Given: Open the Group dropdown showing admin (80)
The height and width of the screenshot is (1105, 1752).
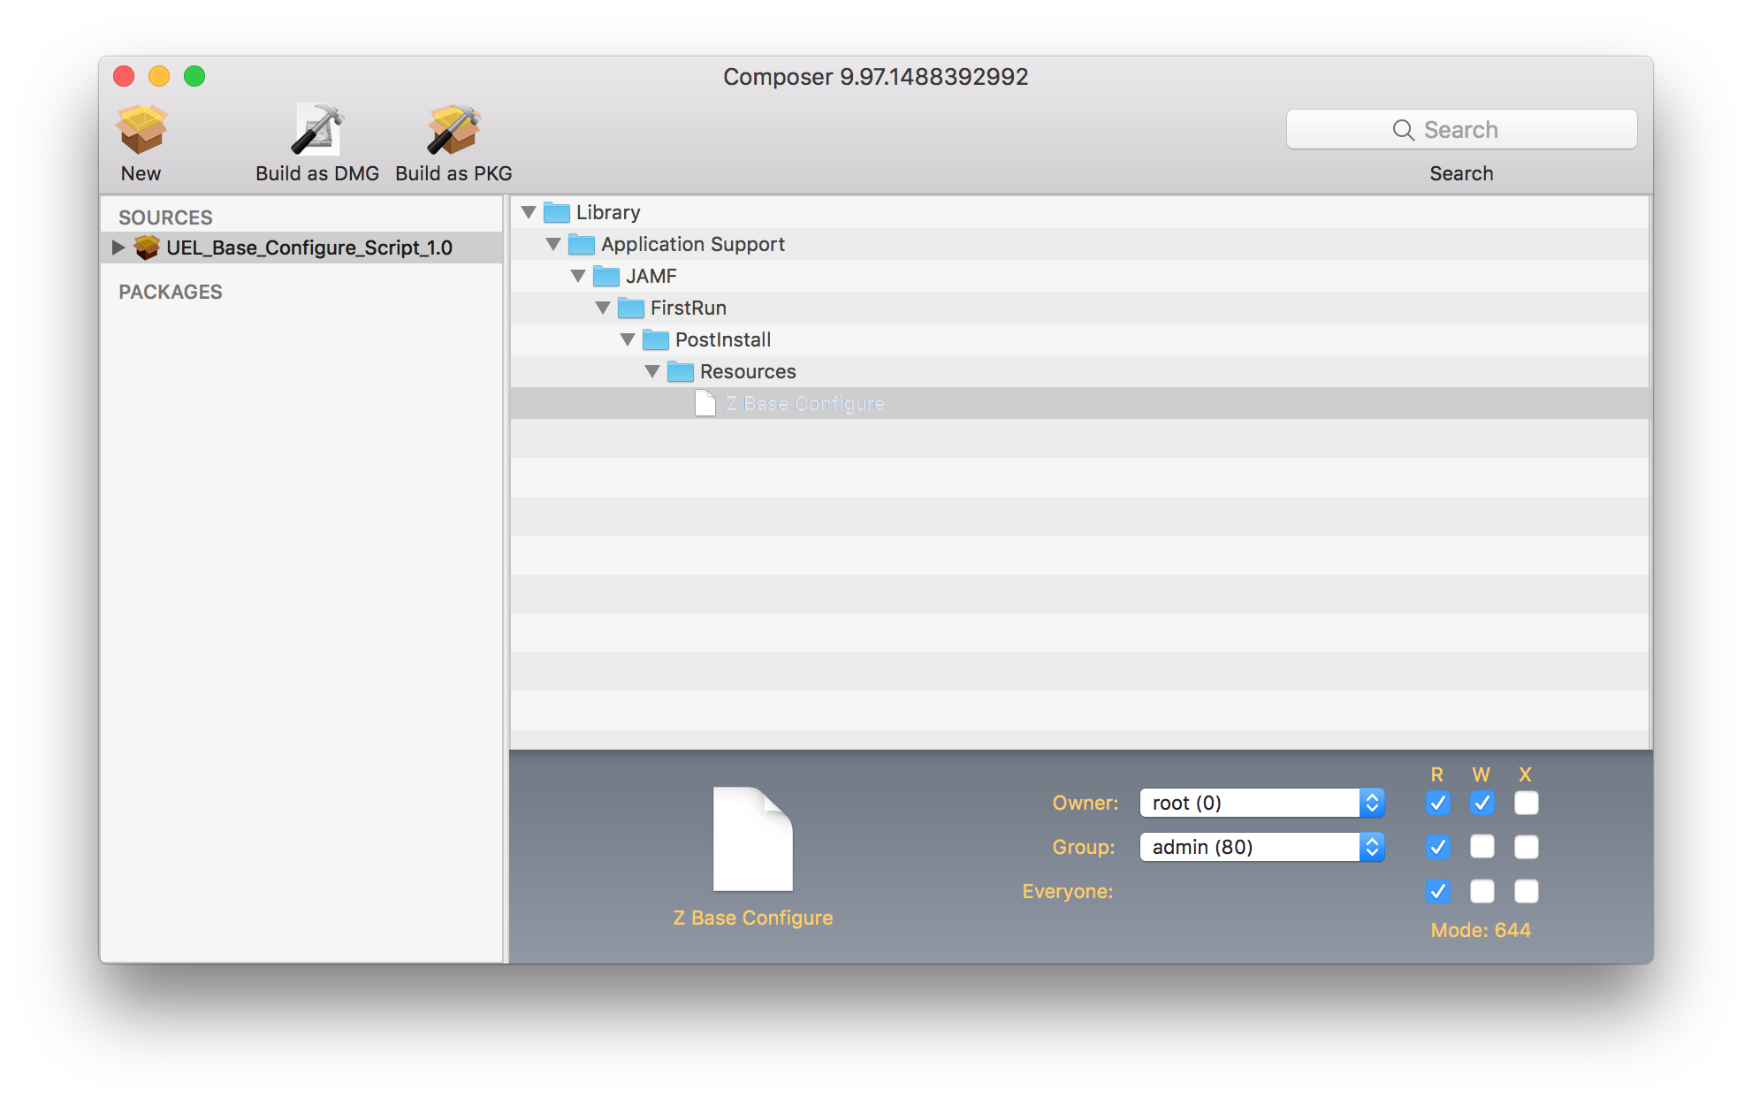Looking at the screenshot, I should point(1370,847).
